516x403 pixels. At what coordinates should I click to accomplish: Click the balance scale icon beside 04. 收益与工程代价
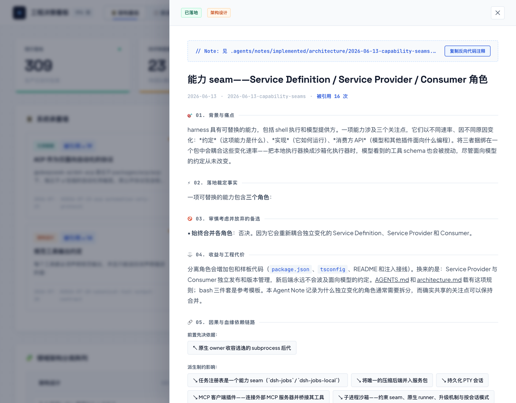(x=190, y=255)
